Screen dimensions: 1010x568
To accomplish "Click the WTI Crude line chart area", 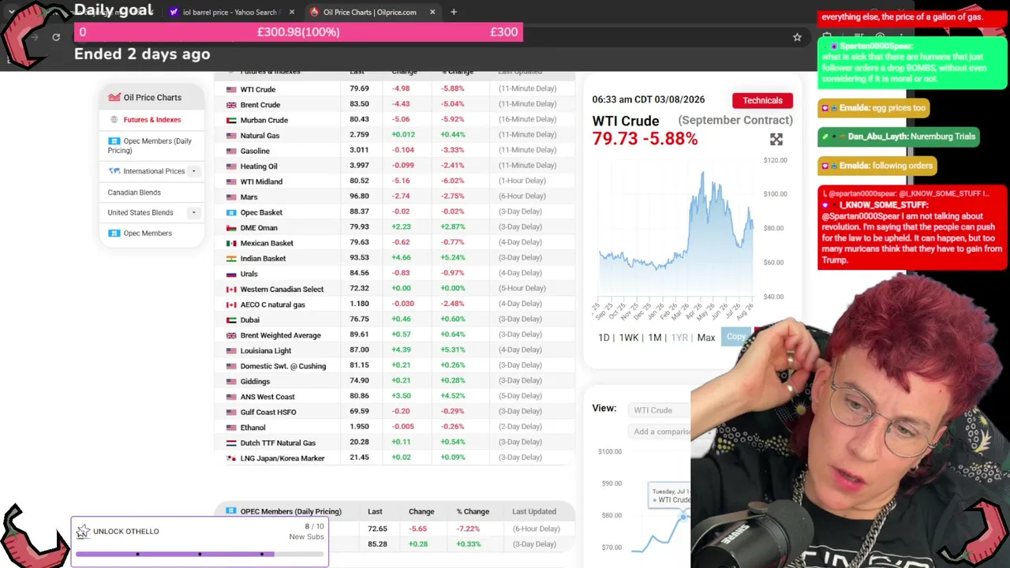I will point(676,229).
